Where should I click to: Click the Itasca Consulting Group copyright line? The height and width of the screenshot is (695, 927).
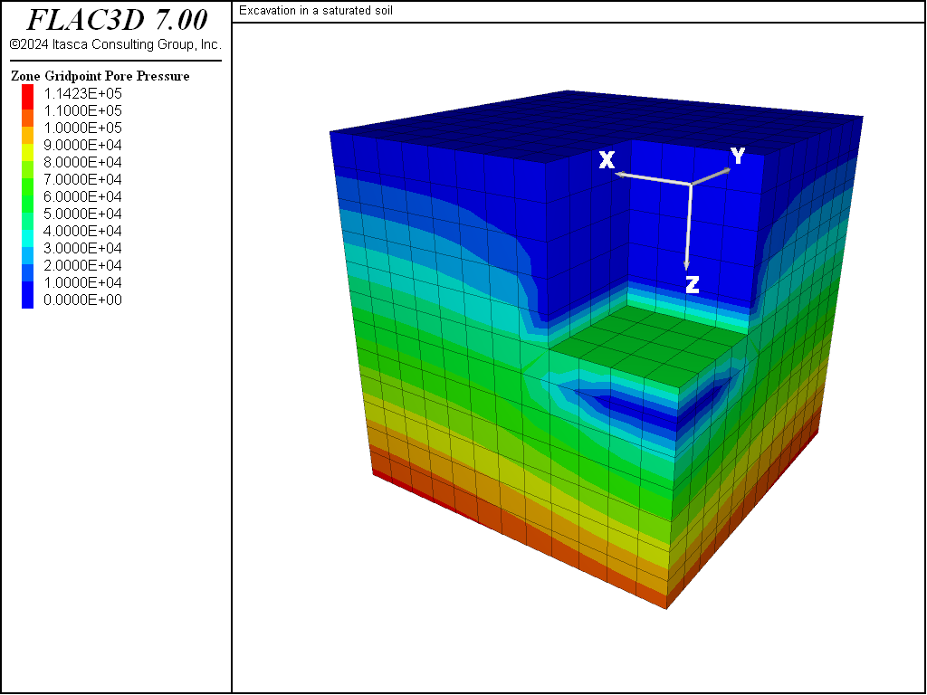pyautogui.click(x=116, y=44)
